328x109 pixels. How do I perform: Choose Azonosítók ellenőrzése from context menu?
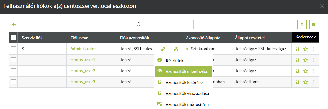(184, 71)
